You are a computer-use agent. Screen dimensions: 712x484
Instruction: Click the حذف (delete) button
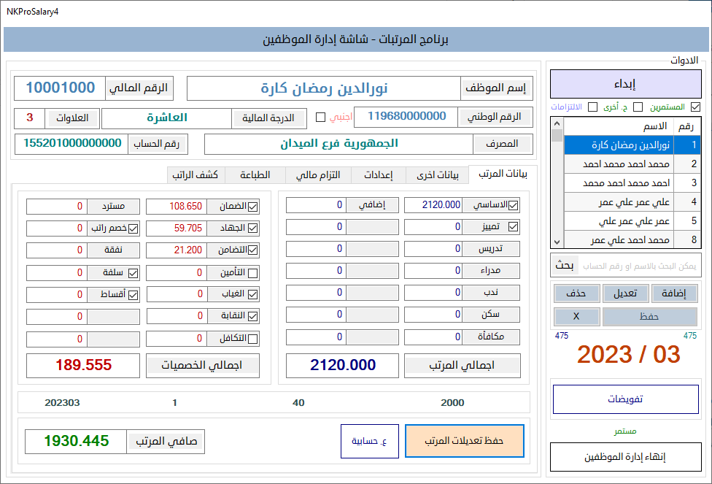click(x=576, y=293)
